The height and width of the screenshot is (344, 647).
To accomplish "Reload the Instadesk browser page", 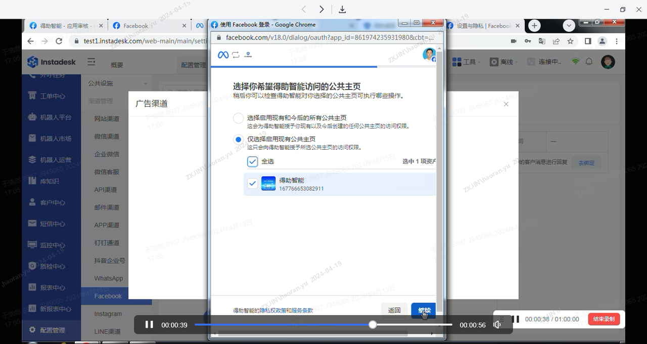I will click(59, 41).
